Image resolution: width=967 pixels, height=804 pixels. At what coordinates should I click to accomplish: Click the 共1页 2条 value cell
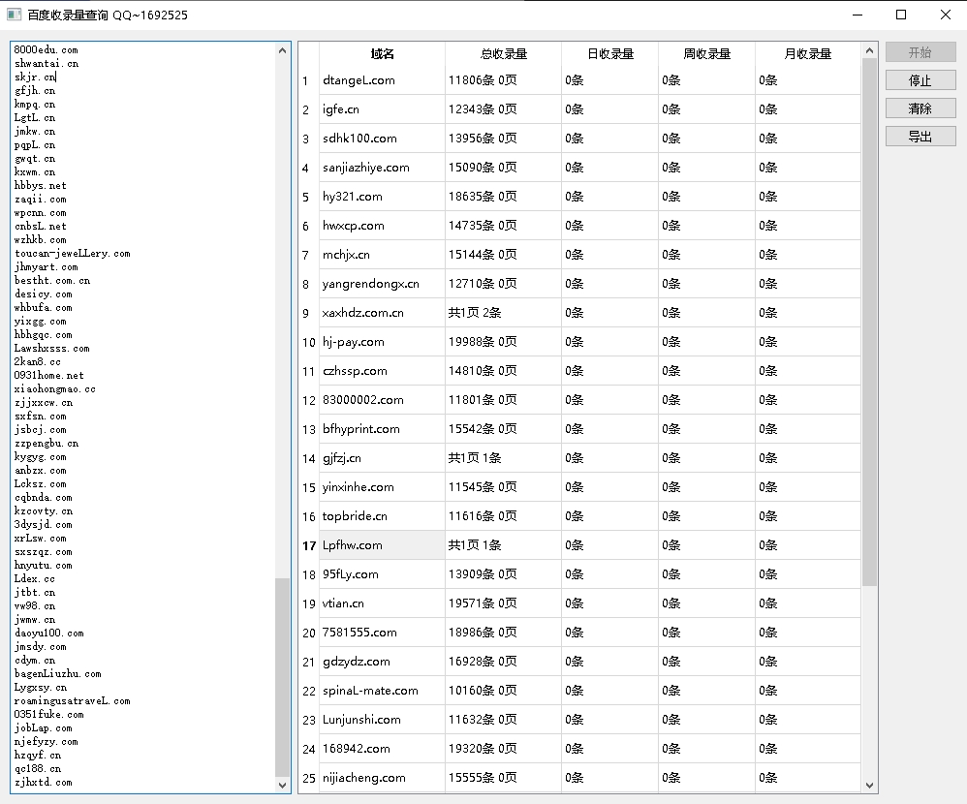(x=503, y=313)
